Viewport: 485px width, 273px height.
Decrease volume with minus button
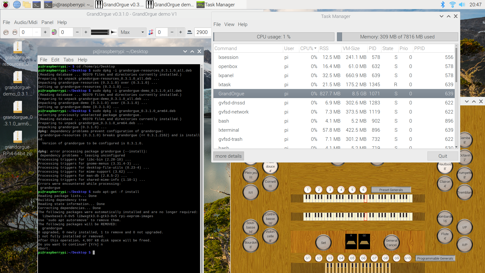click(77, 32)
